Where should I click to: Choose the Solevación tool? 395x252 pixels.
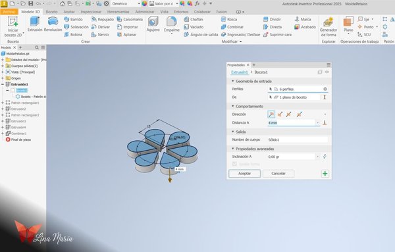click(76, 27)
